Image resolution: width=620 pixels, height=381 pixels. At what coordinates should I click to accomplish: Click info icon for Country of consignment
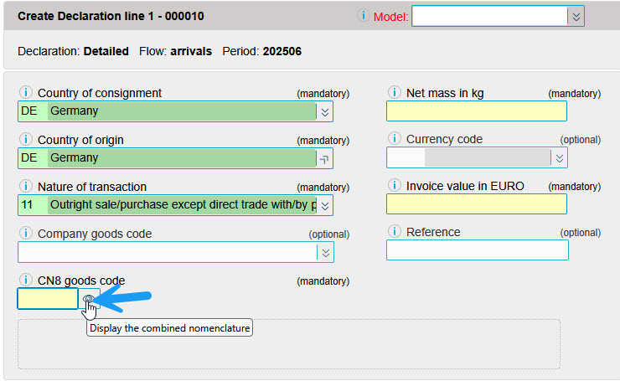coord(25,93)
